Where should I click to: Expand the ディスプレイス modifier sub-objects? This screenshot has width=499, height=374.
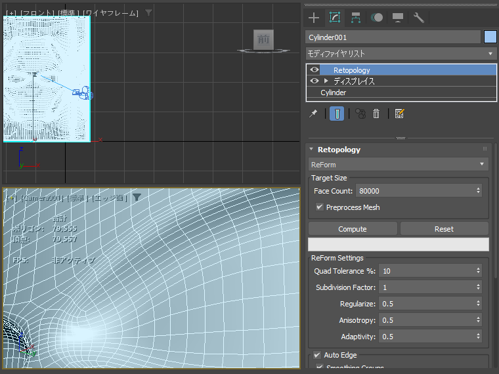coord(326,81)
